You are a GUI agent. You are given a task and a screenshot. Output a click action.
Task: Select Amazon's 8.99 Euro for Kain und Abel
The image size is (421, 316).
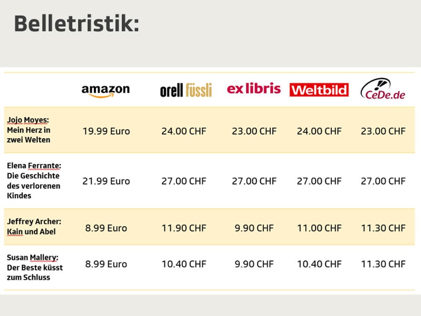(x=106, y=228)
